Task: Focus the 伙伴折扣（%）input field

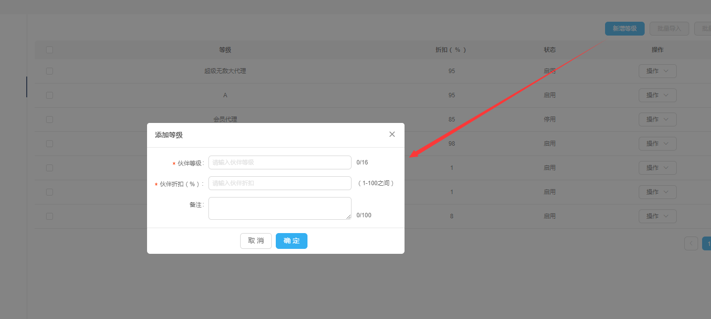Action: (280, 183)
